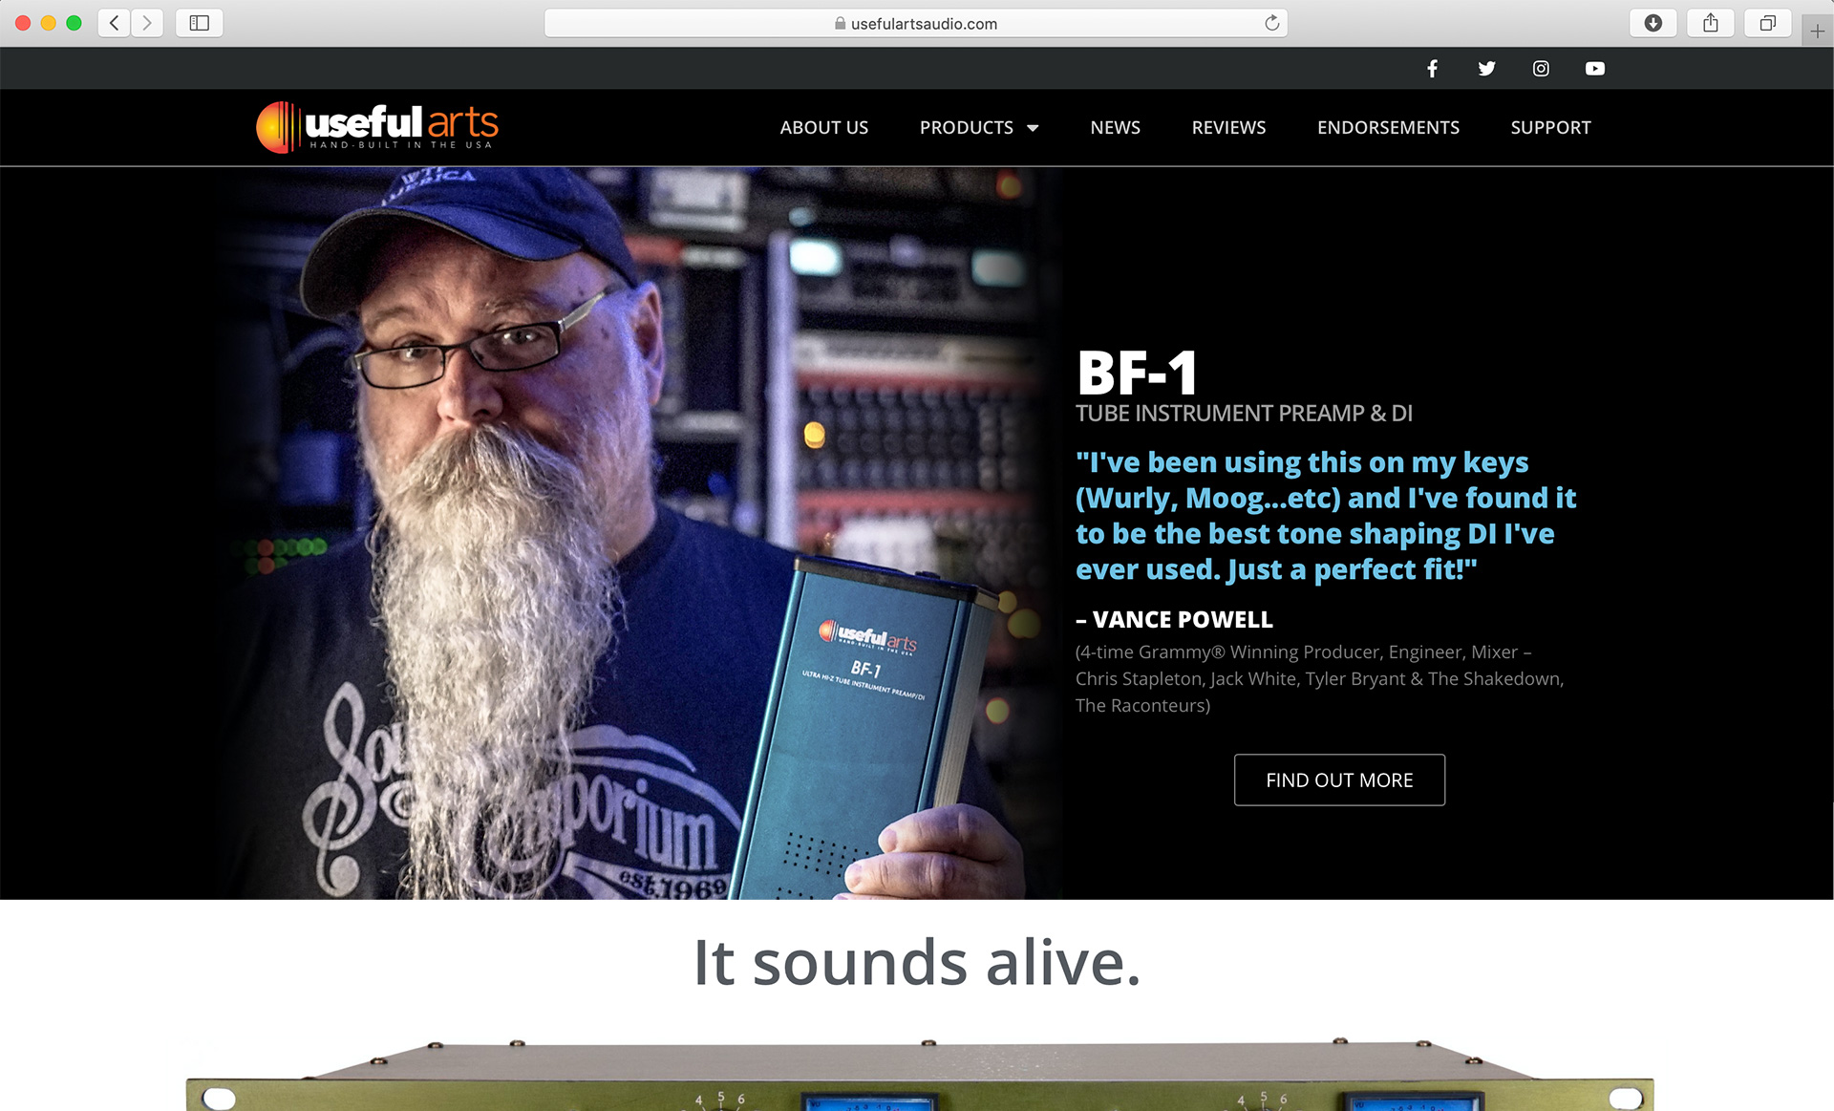Click the usefulartsaudio.com address bar
1834x1111 pixels.
click(x=915, y=23)
